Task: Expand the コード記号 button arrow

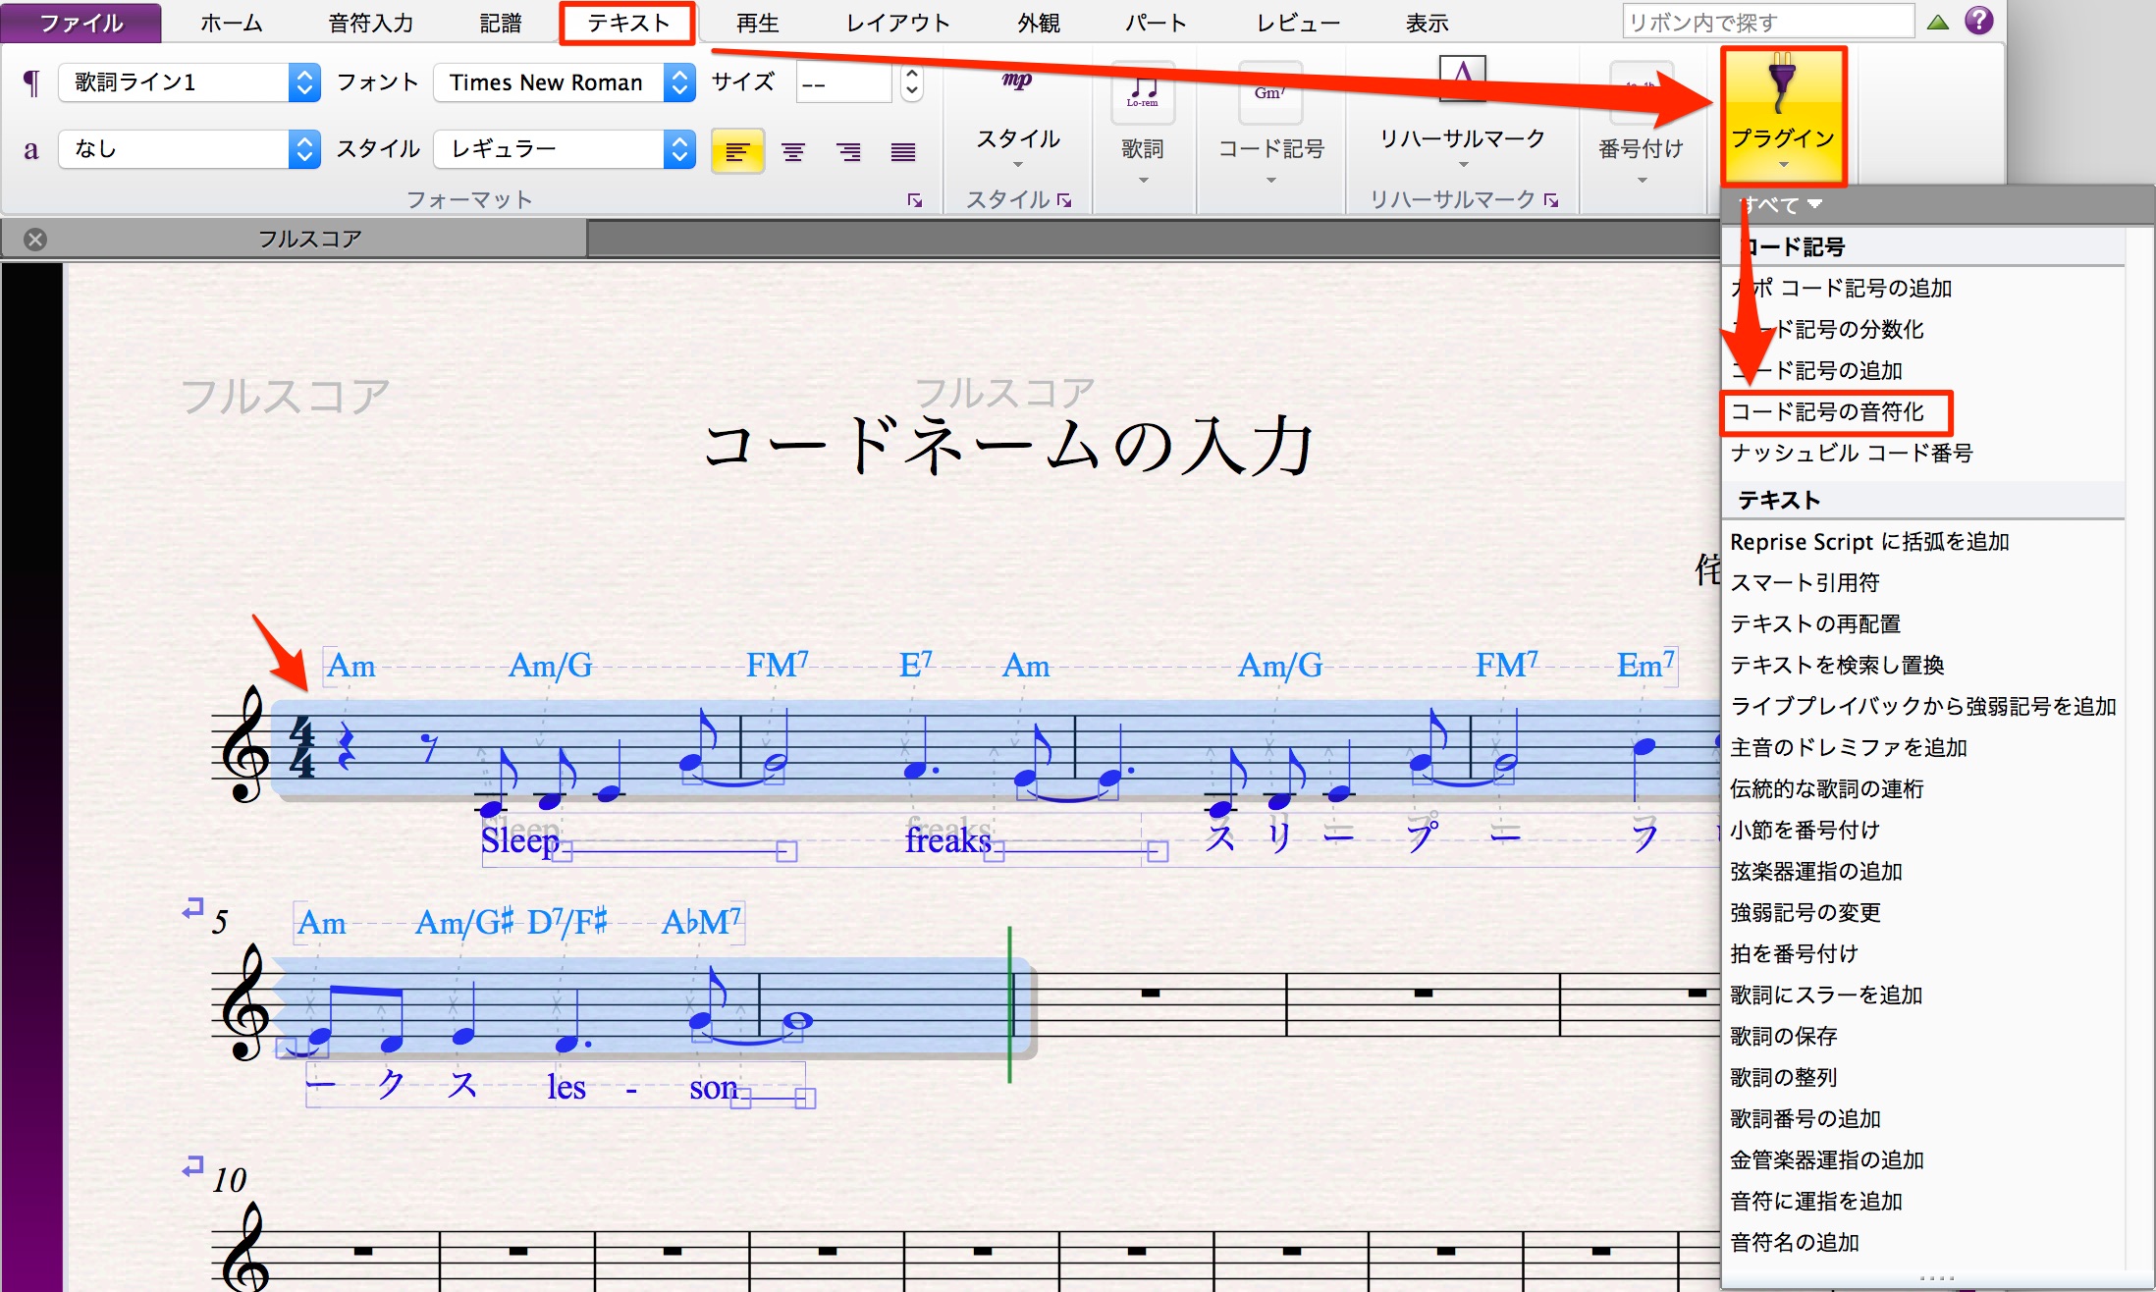Action: point(1270,181)
